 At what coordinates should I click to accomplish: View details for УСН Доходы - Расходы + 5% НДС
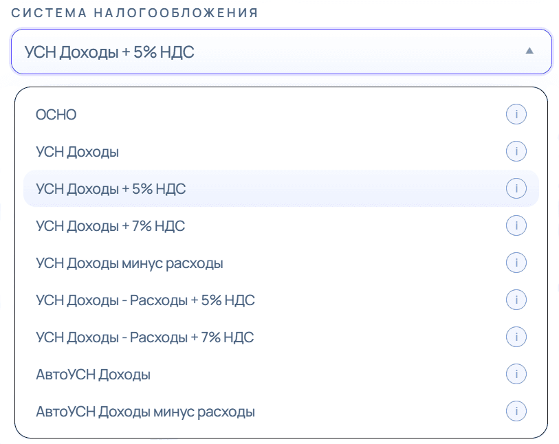click(x=516, y=300)
